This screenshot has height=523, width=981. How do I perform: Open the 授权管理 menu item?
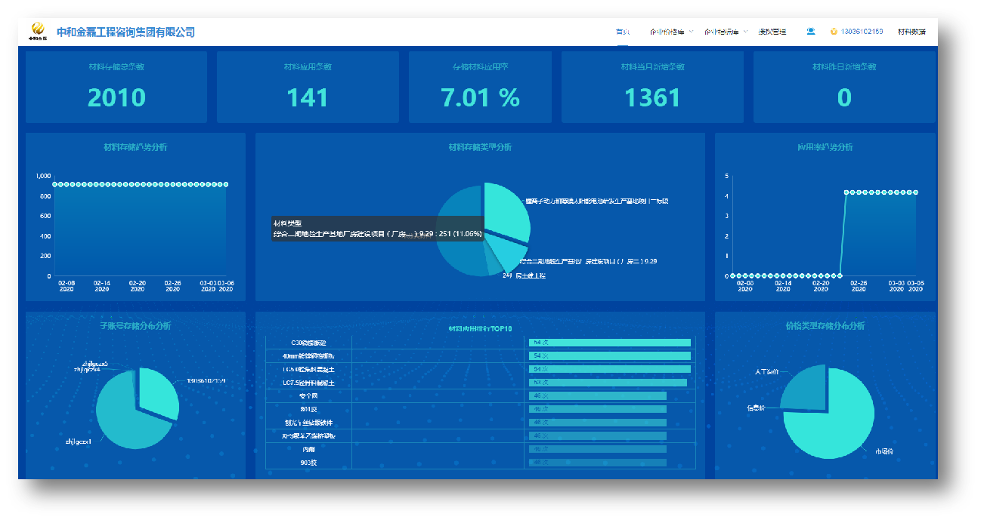[772, 32]
